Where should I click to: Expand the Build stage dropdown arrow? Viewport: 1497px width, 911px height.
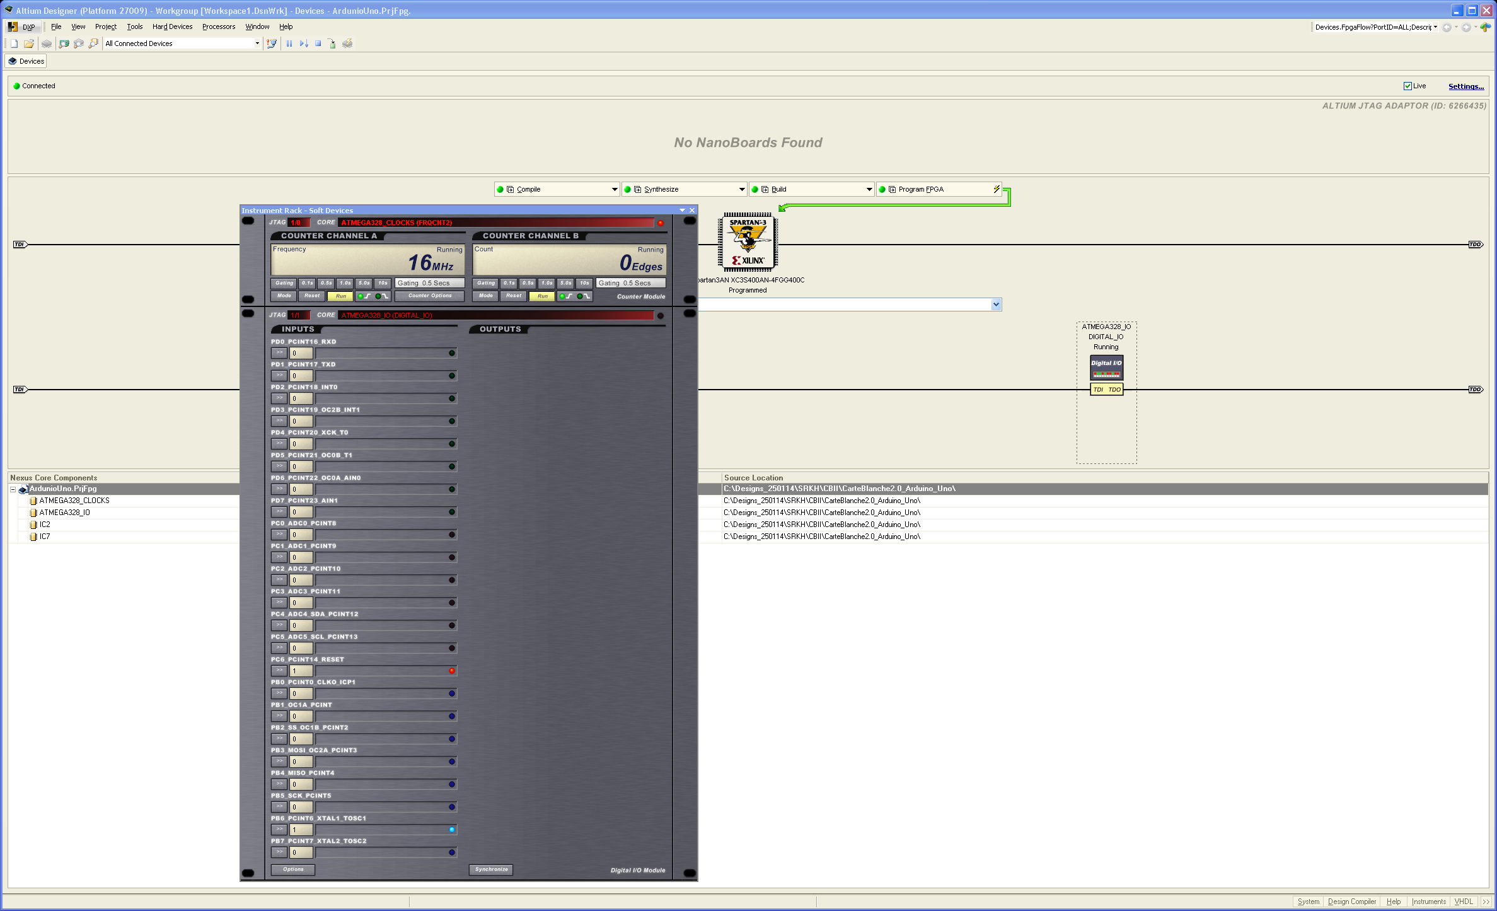point(869,189)
